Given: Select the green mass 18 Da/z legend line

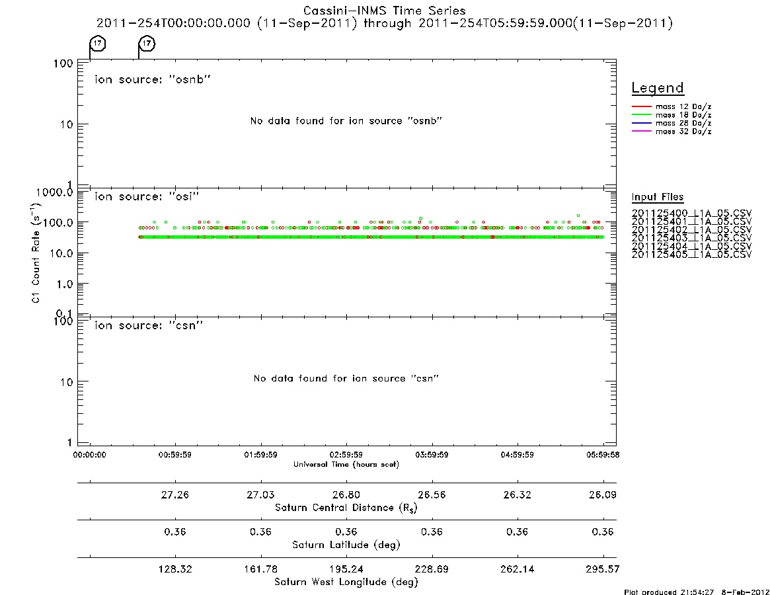Looking at the screenshot, I should [x=641, y=115].
